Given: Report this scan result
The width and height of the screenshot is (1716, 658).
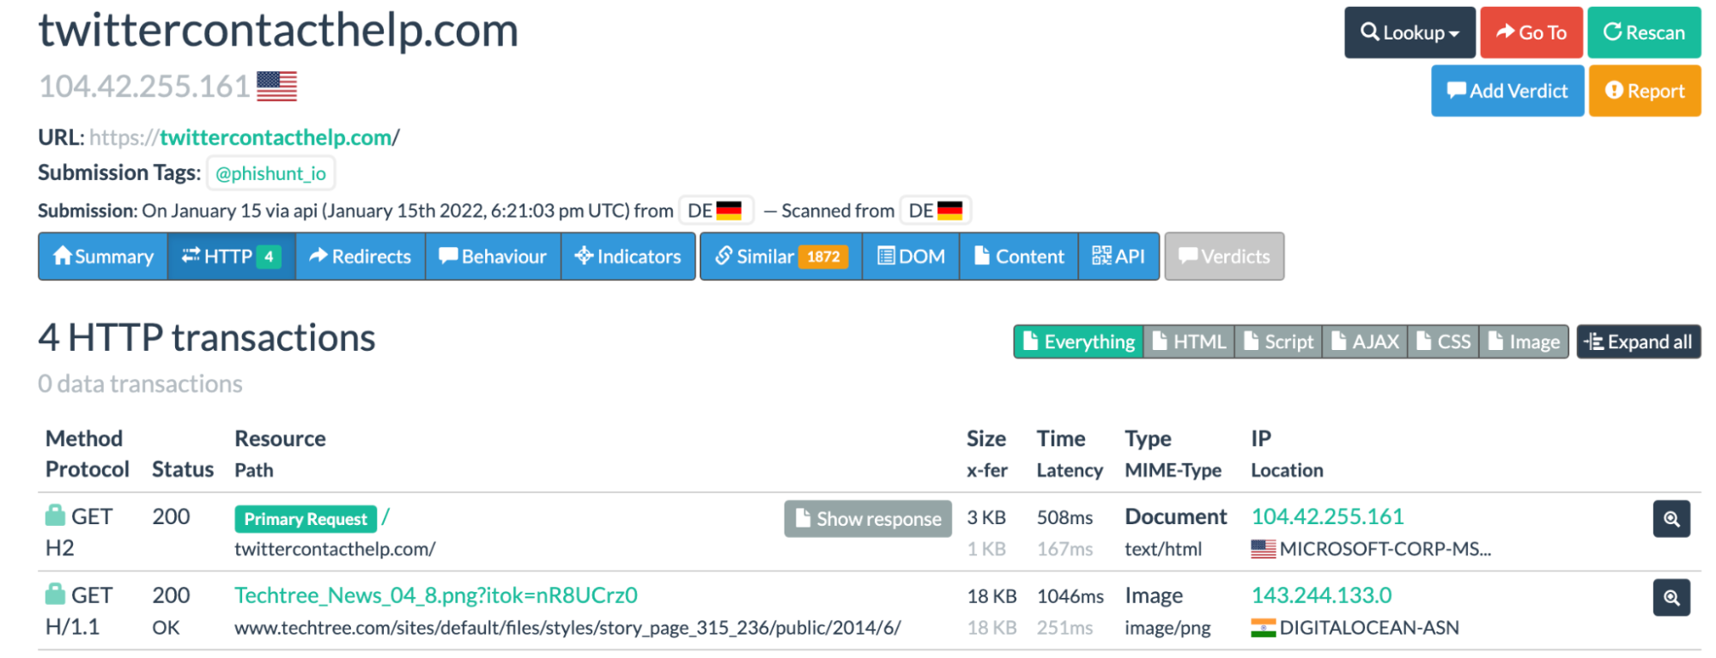Looking at the screenshot, I should tap(1644, 90).
